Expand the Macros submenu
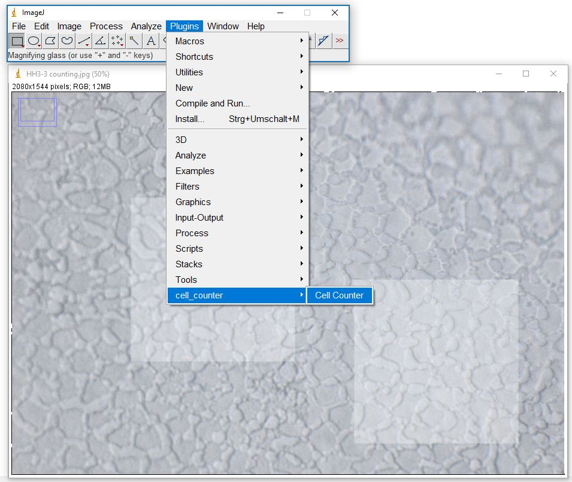Screen dimensions: 572x482 237,41
